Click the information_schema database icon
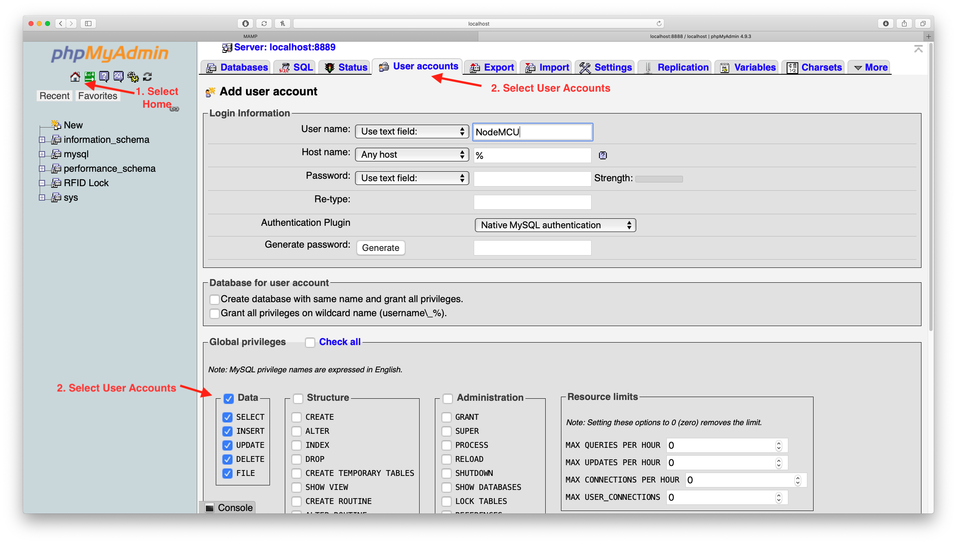This screenshot has height=544, width=957. [56, 140]
